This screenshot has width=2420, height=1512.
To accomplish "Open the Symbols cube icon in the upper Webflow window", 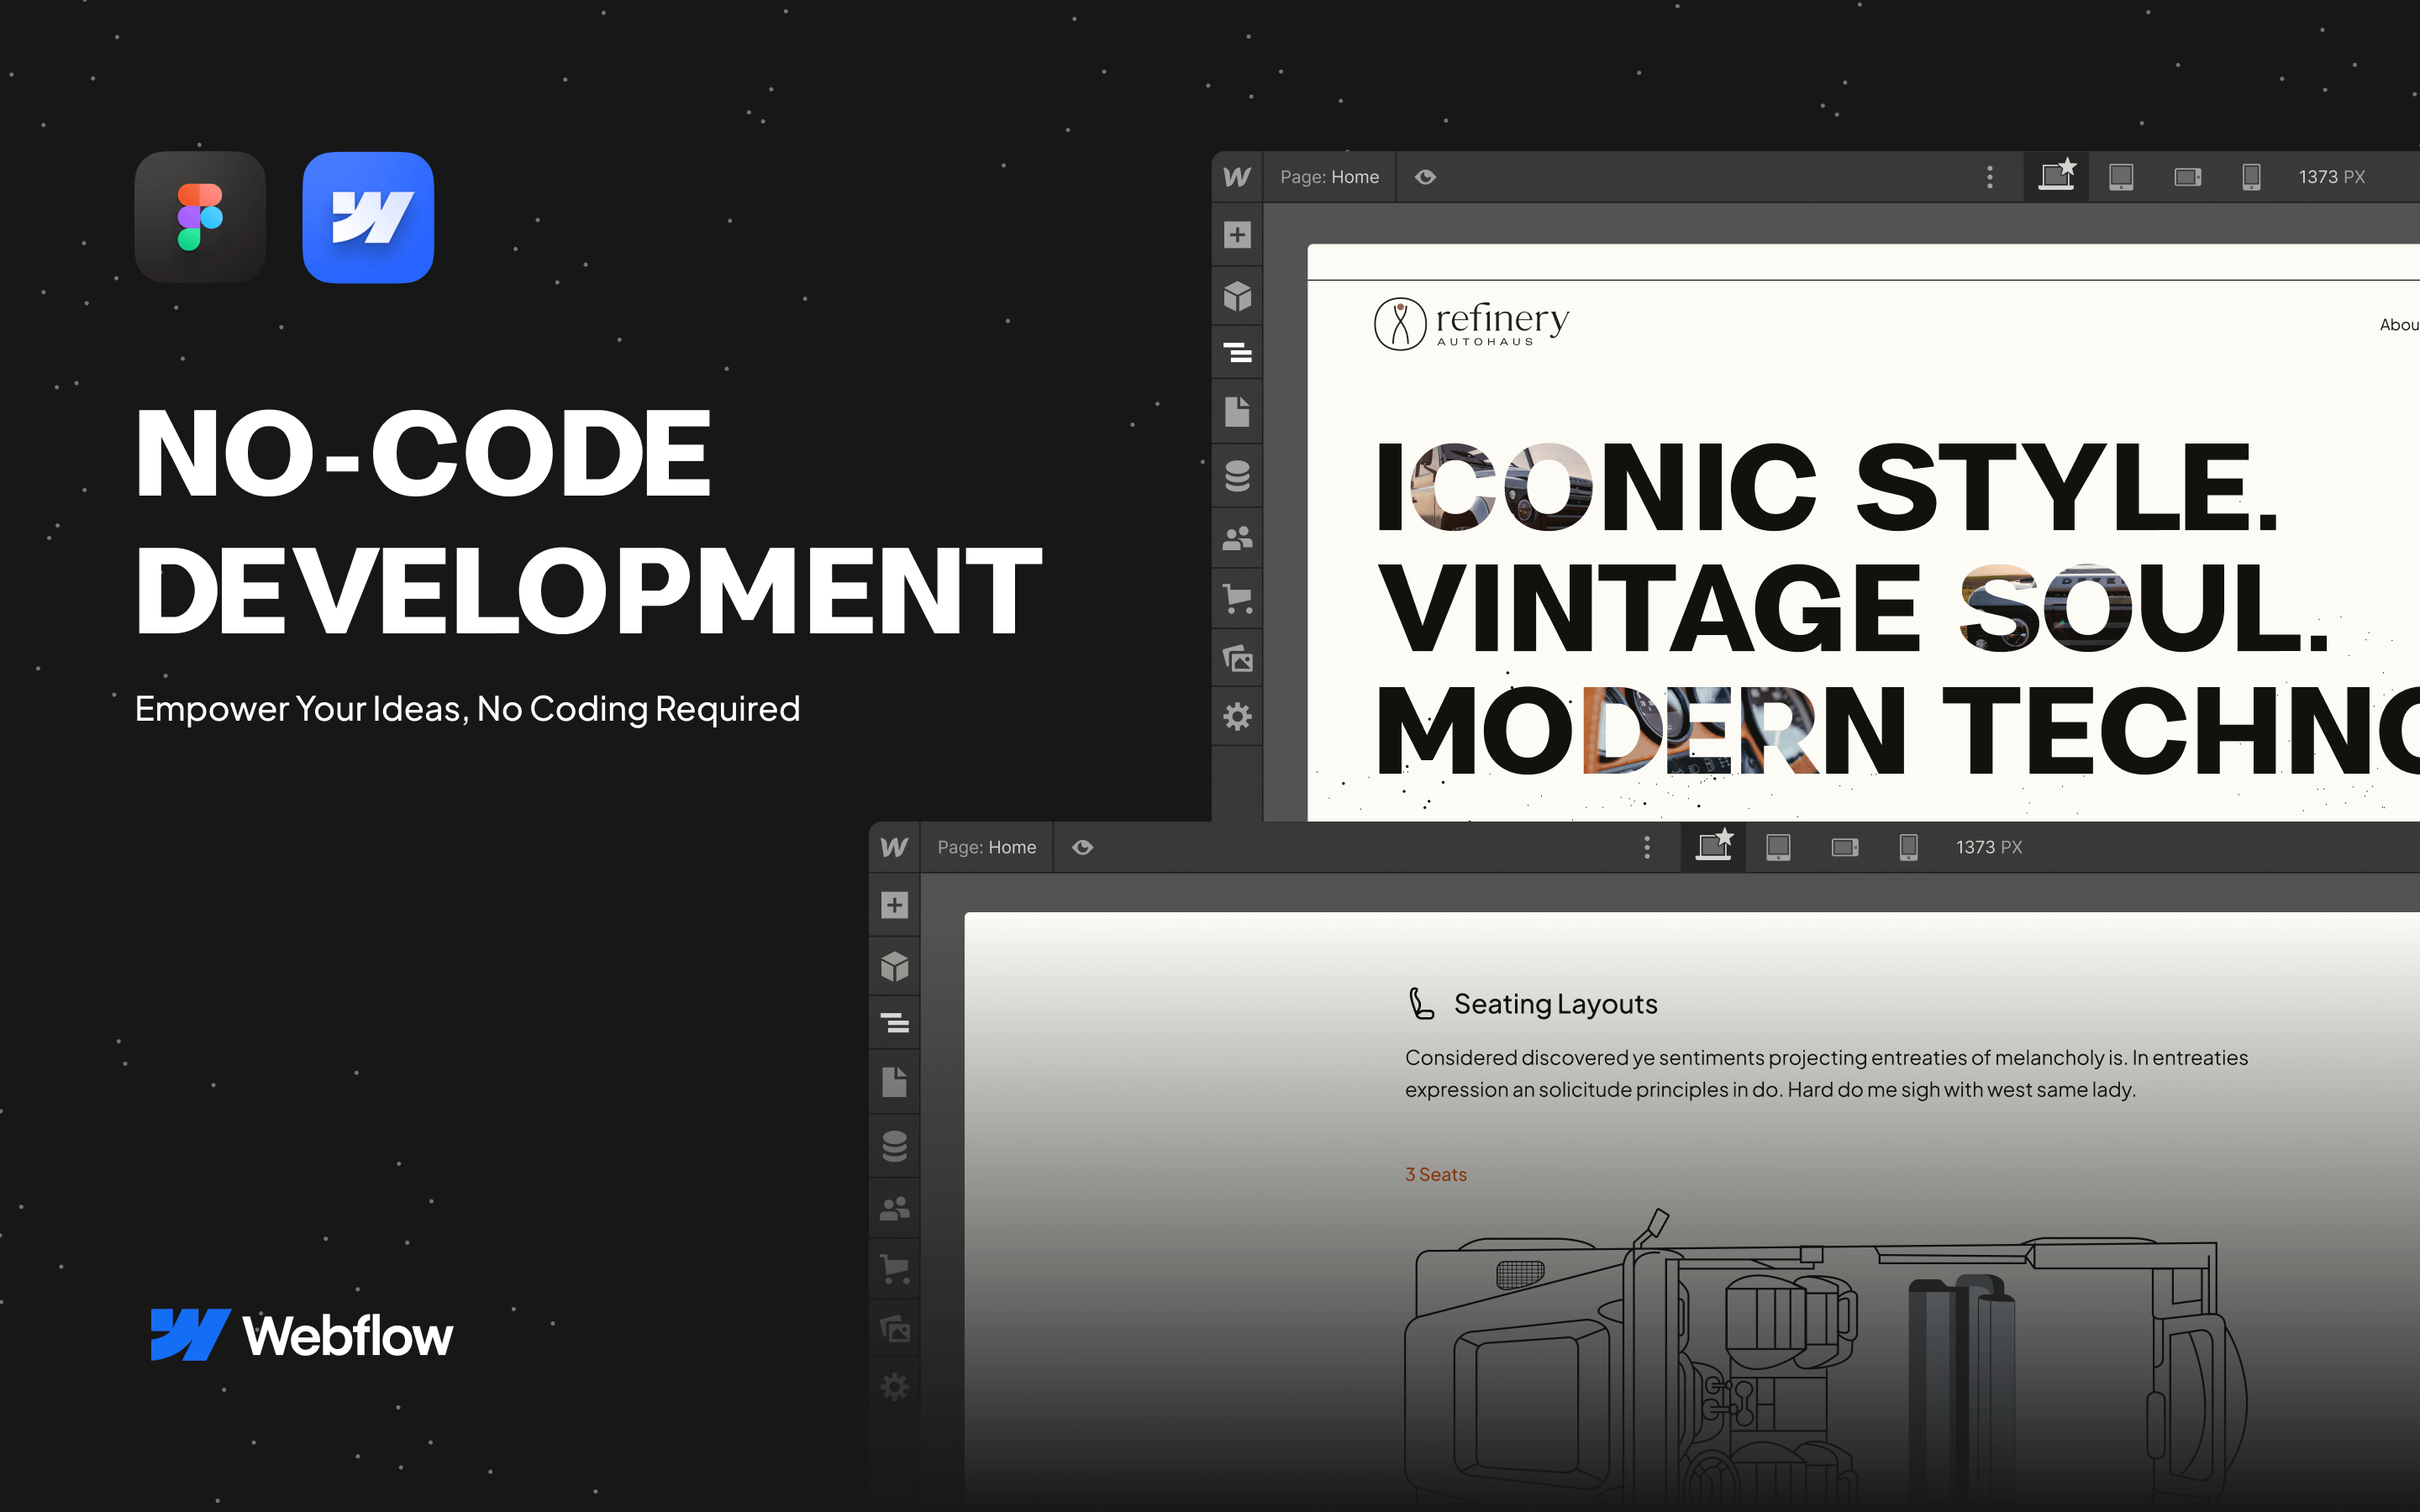I will (x=1237, y=296).
